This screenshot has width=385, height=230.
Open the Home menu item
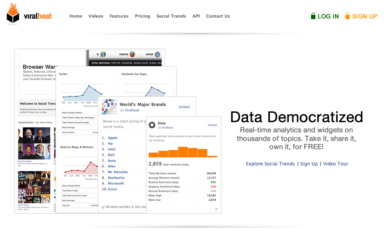[76, 16]
